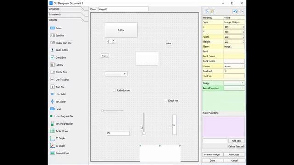The height and width of the screenshot is (165, 294).
Task: Click the paste icon in properties toolbar
Action: pos(212,11)
